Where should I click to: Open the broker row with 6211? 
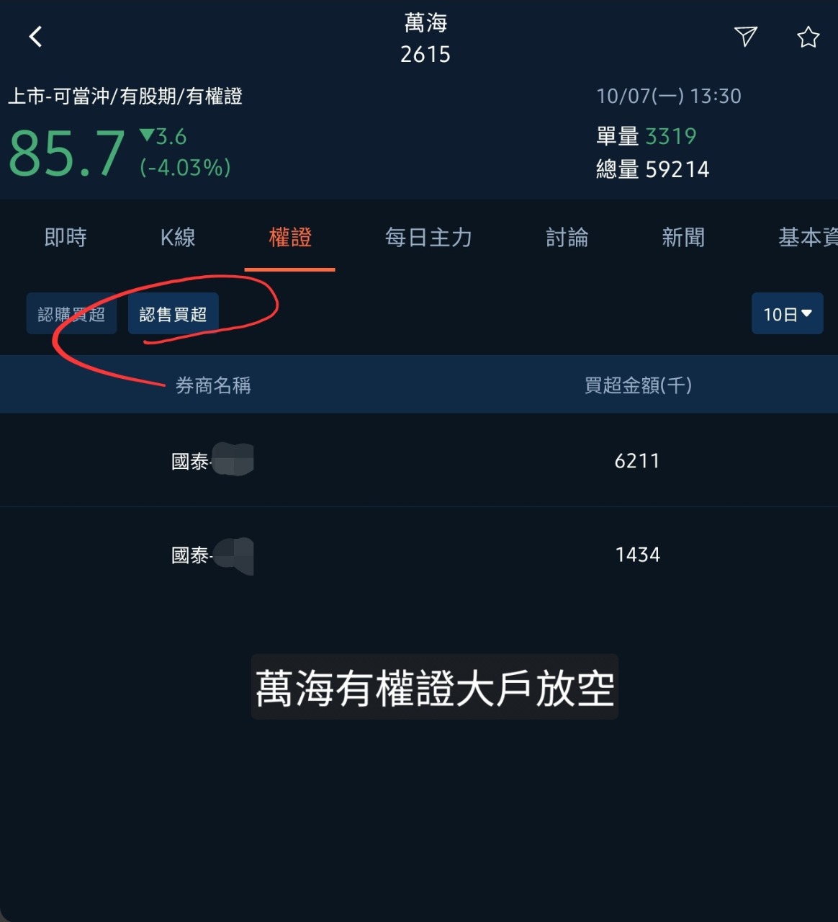point(419,460)
